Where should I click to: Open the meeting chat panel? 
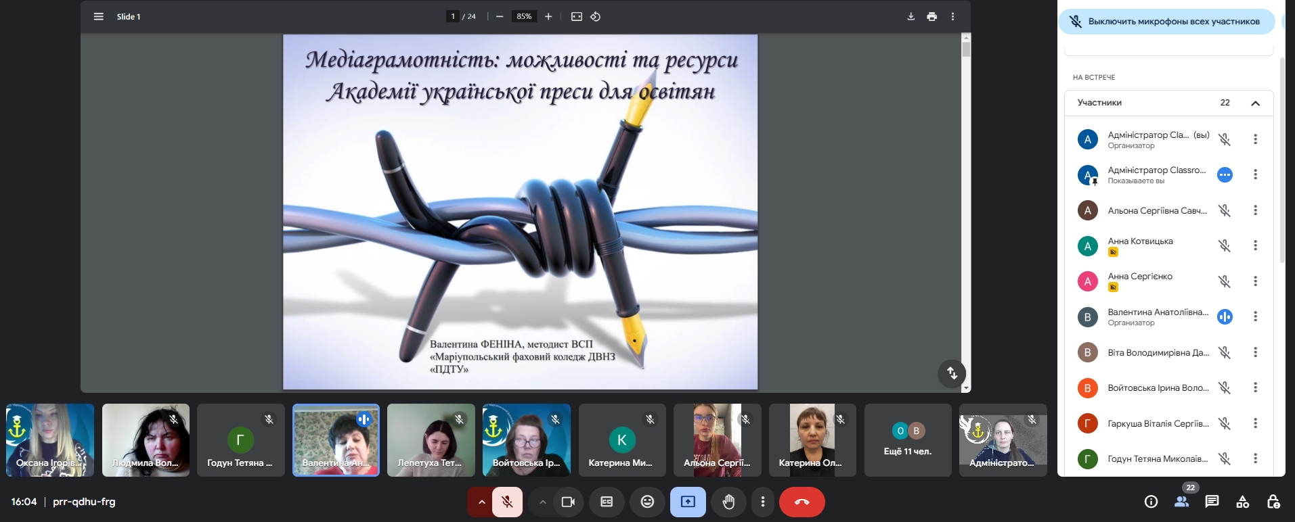[x=1212, y=502]
